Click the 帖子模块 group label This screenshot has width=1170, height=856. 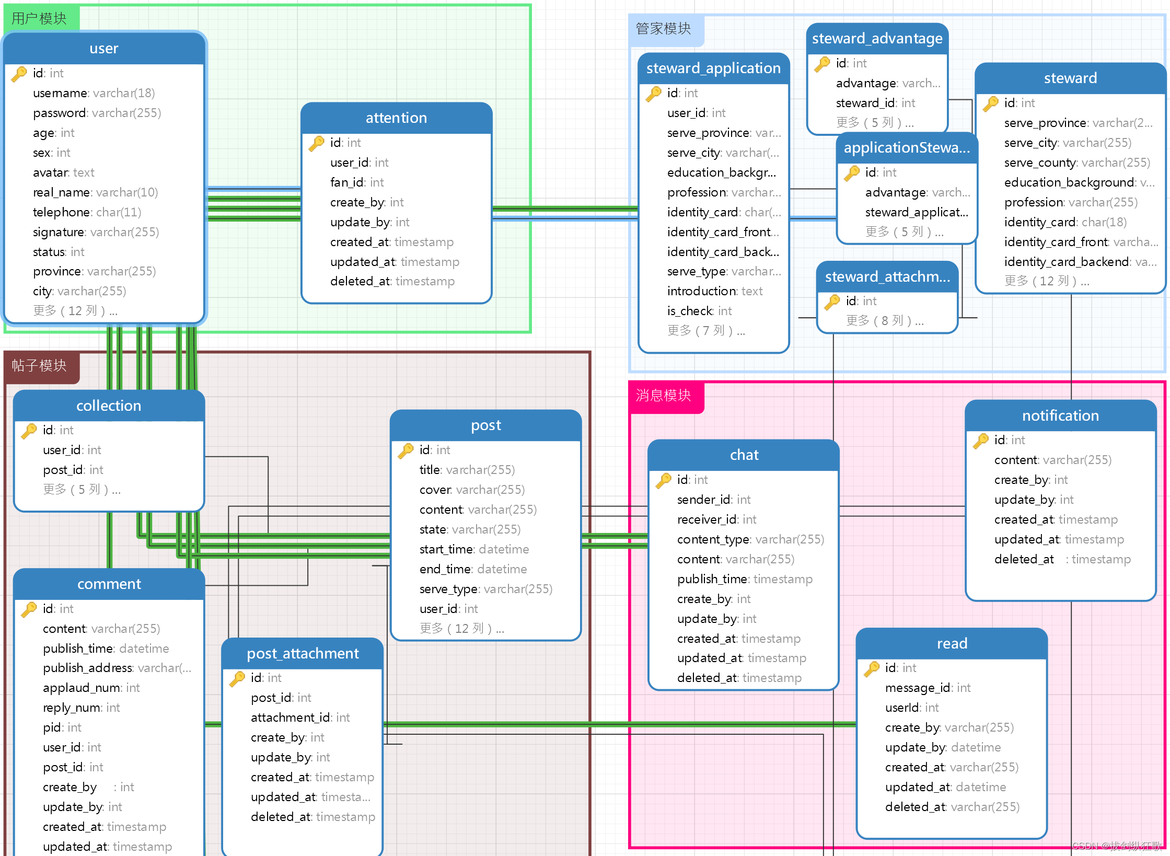point(39,366)
